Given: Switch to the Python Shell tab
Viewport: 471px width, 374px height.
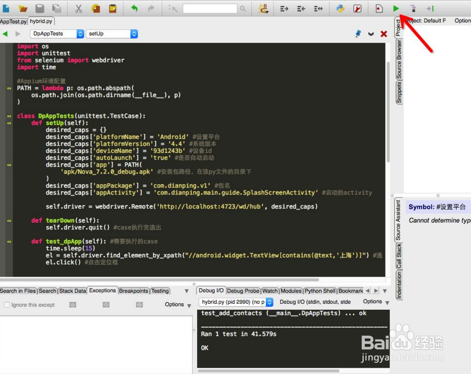Looking at the screenshot, I should 320,291.
